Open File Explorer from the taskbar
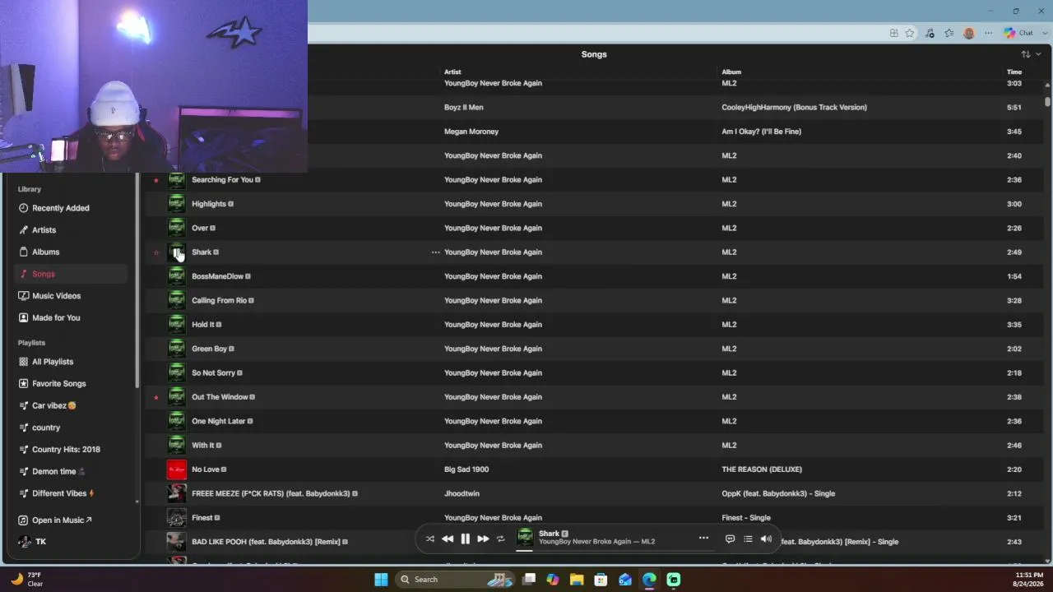The height and width of the screenshot is (592, 1053). [x=577, y=580]
